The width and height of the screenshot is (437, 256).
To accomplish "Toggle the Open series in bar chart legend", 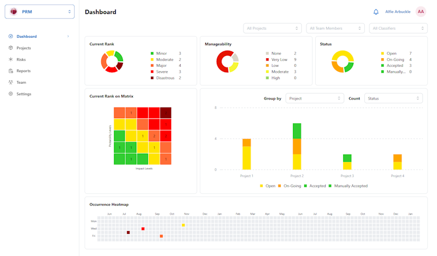I will [x=267, y=186].
